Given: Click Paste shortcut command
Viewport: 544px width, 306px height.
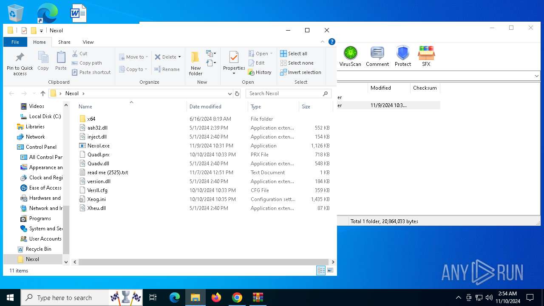Looking at the screenshot, I should [x=91, y=72].
